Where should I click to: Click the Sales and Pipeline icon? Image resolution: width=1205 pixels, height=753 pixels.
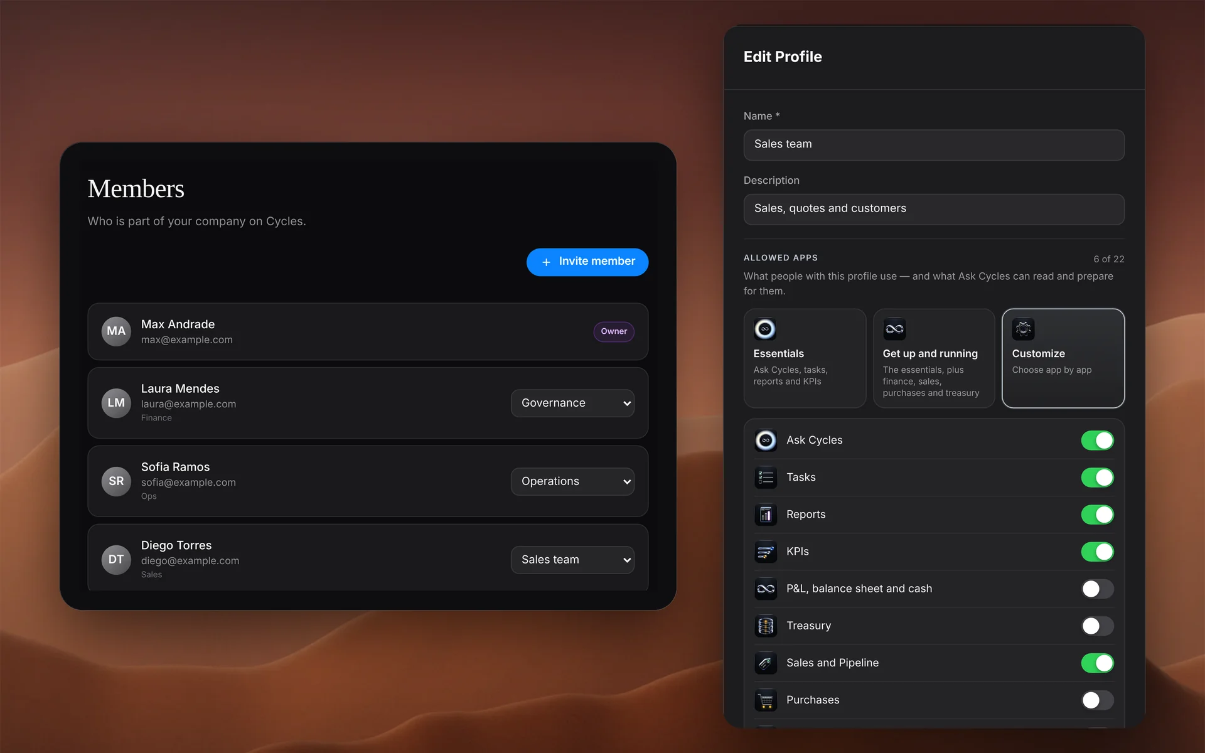coord(766,663)
